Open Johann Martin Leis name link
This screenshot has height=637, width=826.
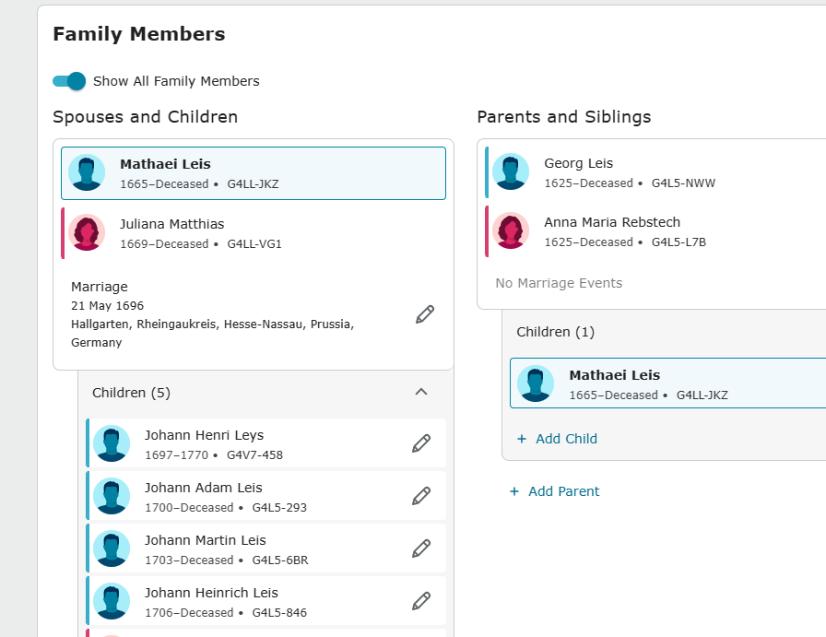206,540
